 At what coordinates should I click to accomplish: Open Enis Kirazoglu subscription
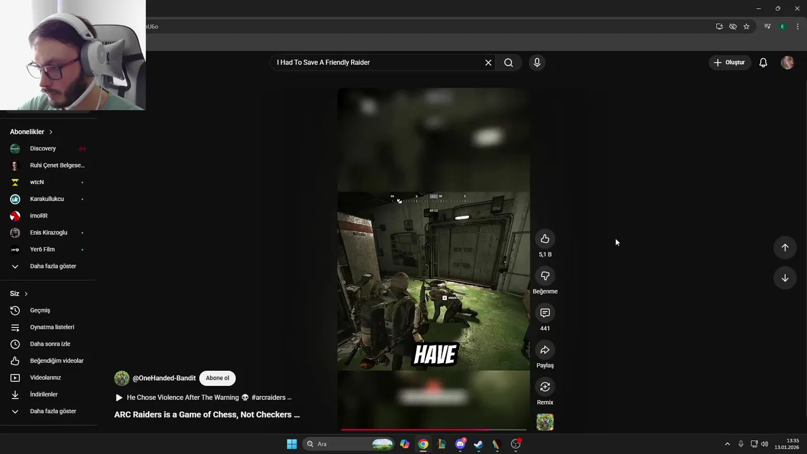coord(49,233)
